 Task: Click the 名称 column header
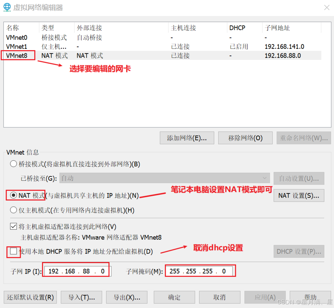pos(21,28)
